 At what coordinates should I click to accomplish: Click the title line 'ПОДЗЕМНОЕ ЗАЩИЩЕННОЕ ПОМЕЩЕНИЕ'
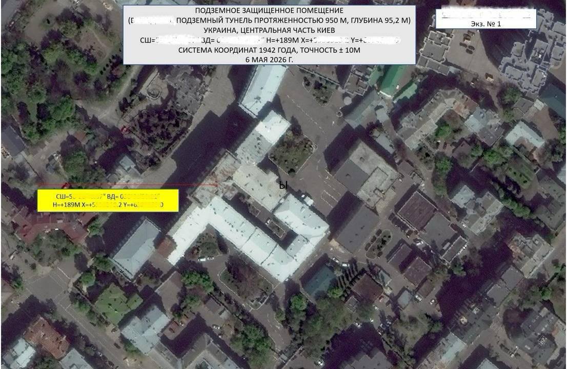[269, 11]
